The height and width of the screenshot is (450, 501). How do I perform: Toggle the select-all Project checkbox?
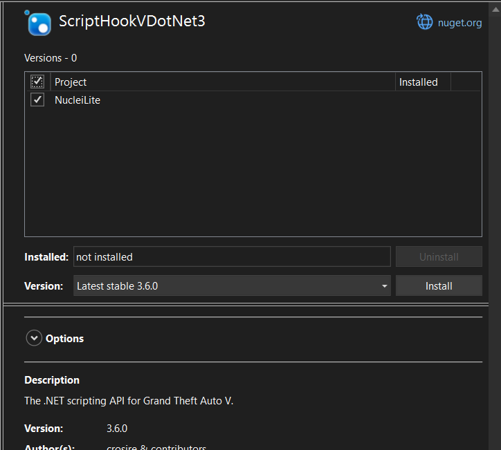click(x=37, y=82)
